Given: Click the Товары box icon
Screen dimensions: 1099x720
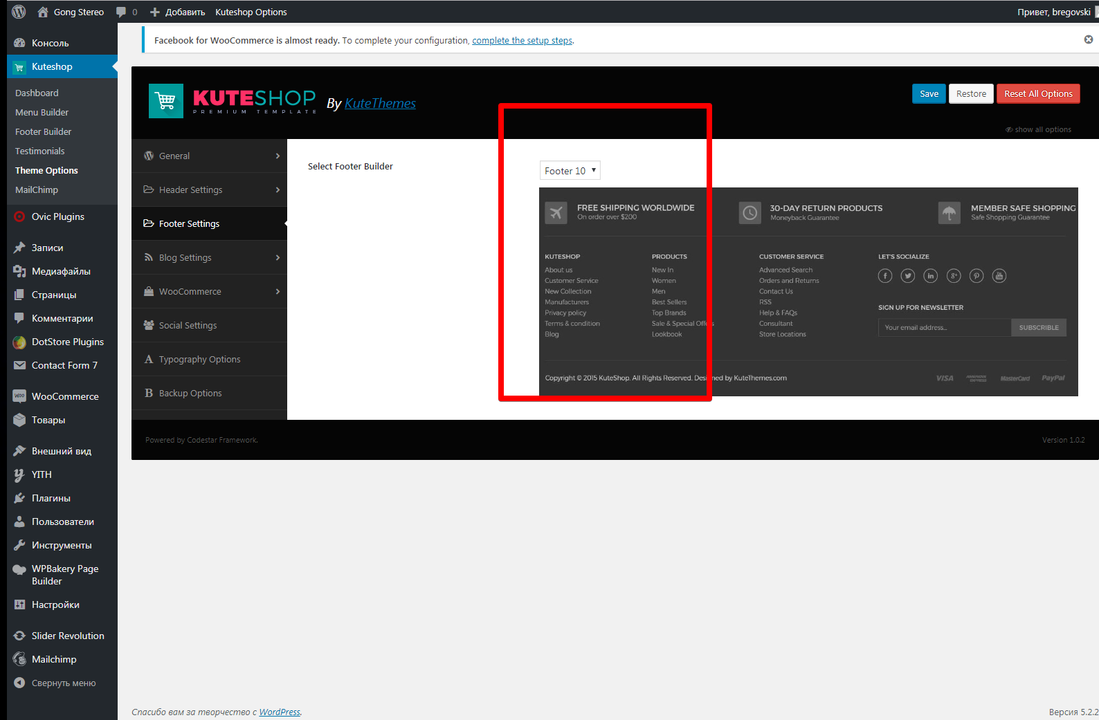Looking at the screenshot, I should (19, 420).
